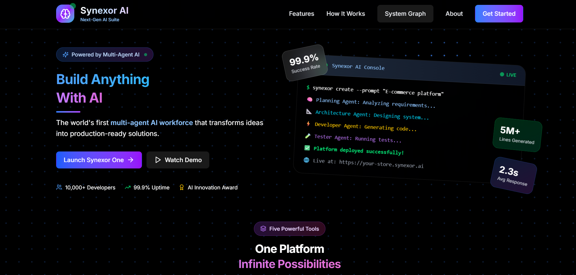Open the live store link https://your-store.synexor.ai
The height and width of the screenshot is (275, 576).
click(x=381, y=164)
